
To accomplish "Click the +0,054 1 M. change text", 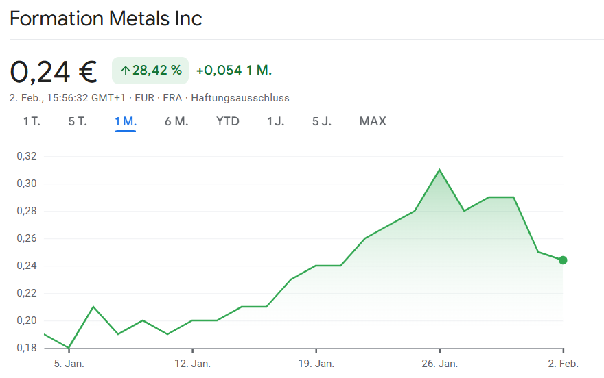I will [234, 71].
